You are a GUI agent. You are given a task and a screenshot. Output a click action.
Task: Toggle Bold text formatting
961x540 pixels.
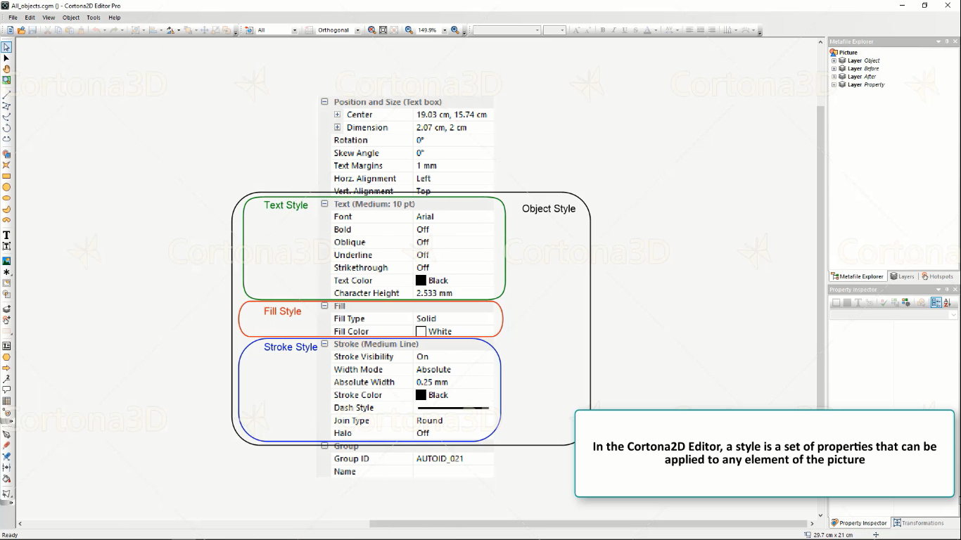point(602,30)
